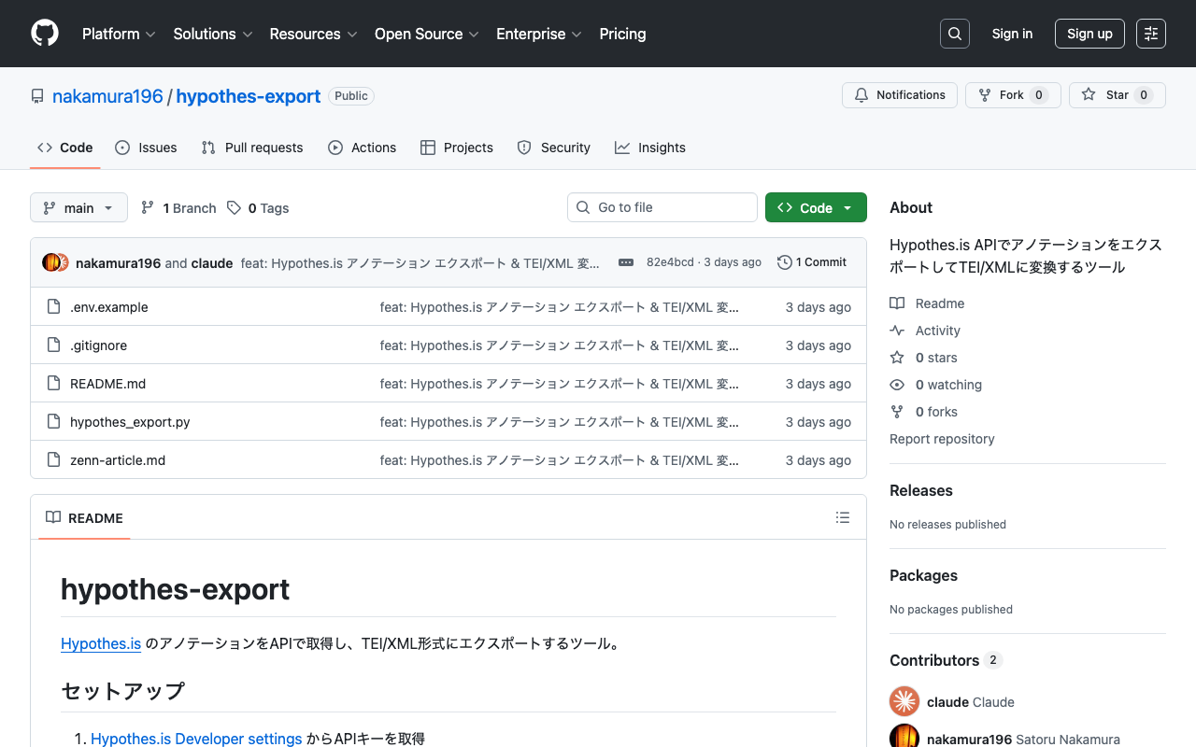Image resolution: width=1196 pixels, height=747 pixels.
Task: Open the Hypothes.is link in README
Action: tap(100, 643)
